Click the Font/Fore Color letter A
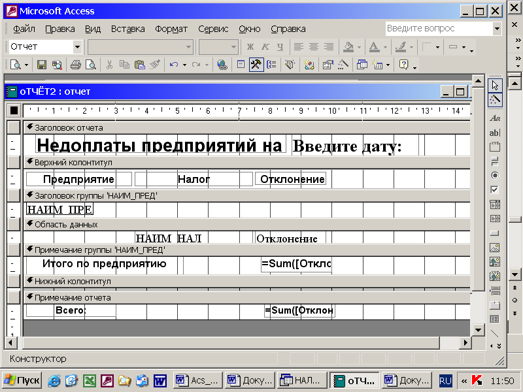Image resolution: width=523 pixels, height=392 pixels. pos(374,47)
